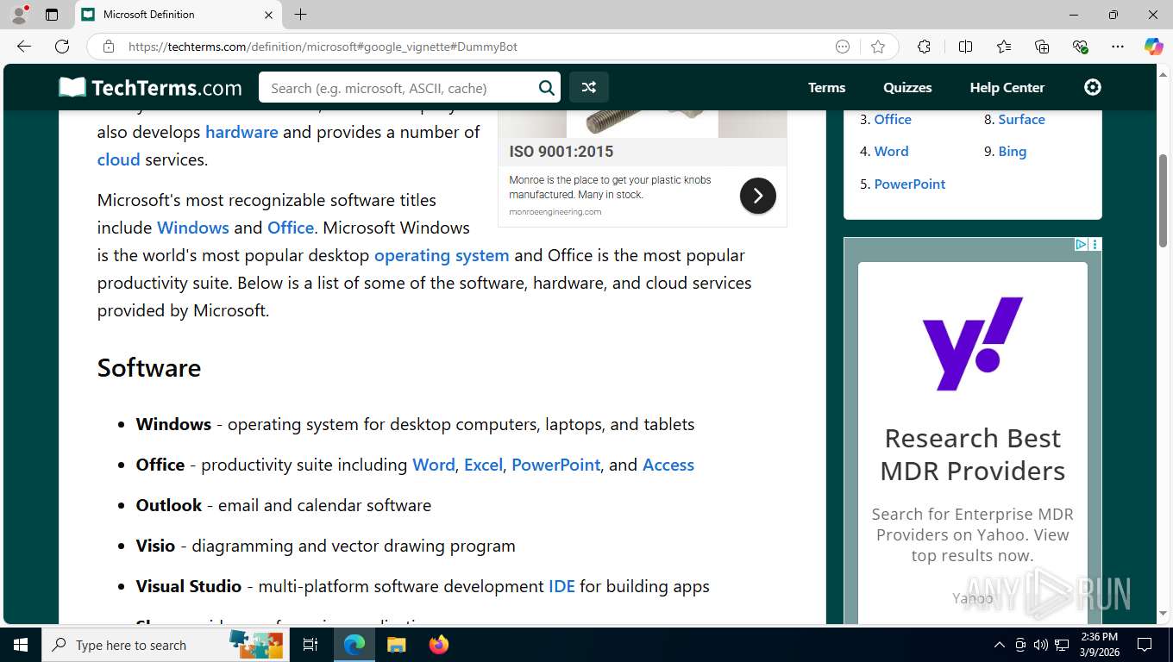Open a new browser tab
1173x662 pixels.
coord(300,15)
